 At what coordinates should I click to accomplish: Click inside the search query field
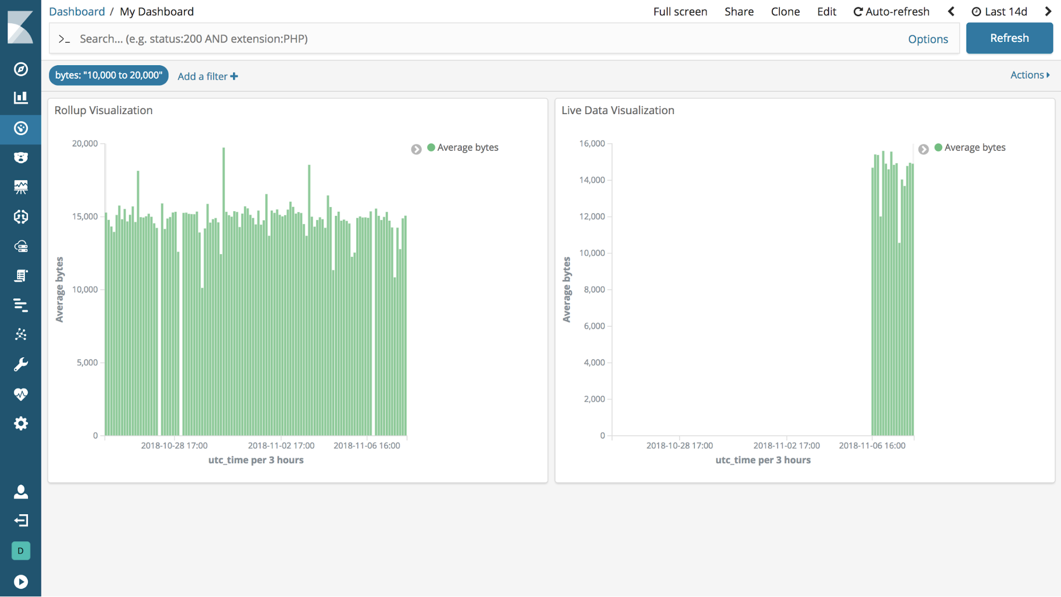tap(318, 38)
